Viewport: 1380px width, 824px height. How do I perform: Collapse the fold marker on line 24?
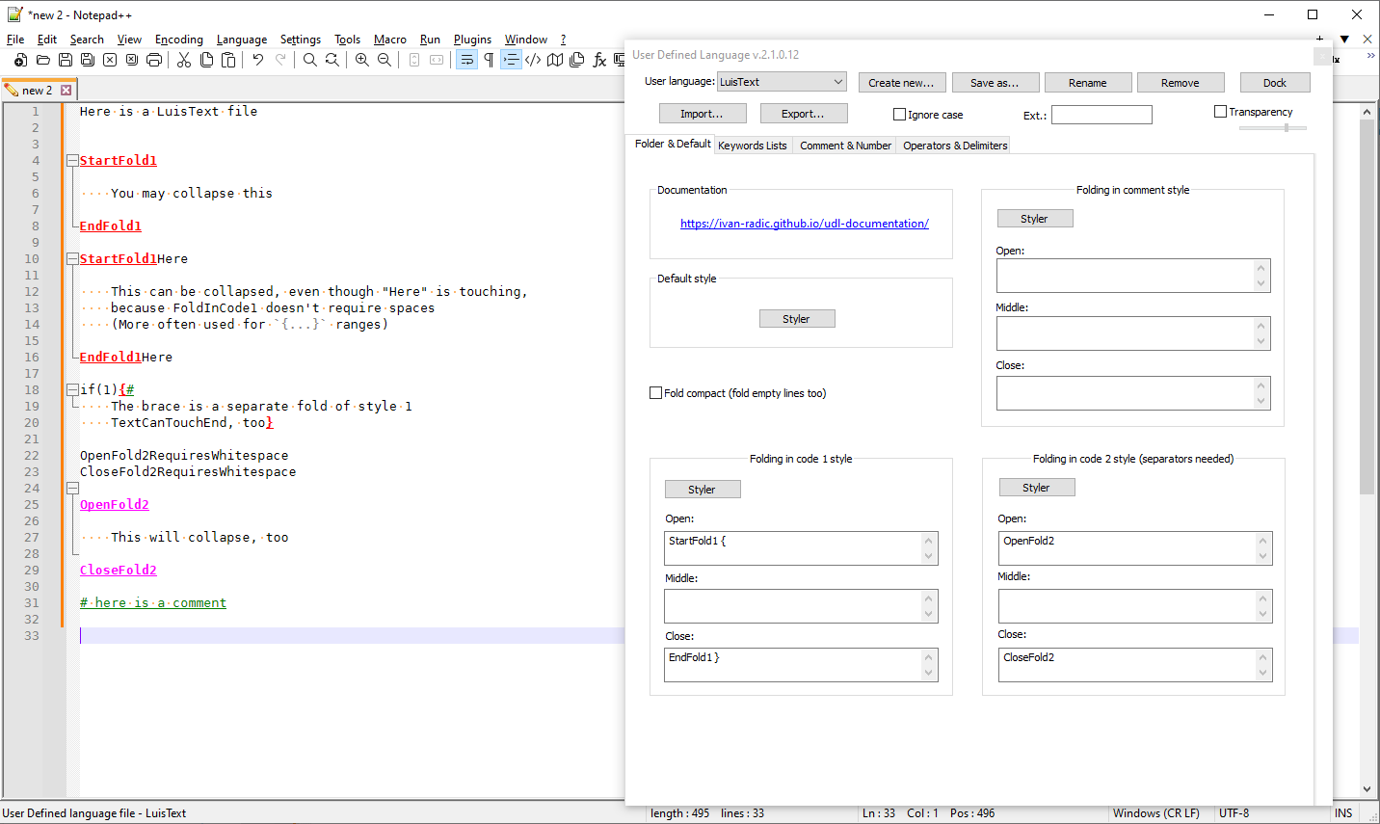pyautogui.click(x=72, y=489)
